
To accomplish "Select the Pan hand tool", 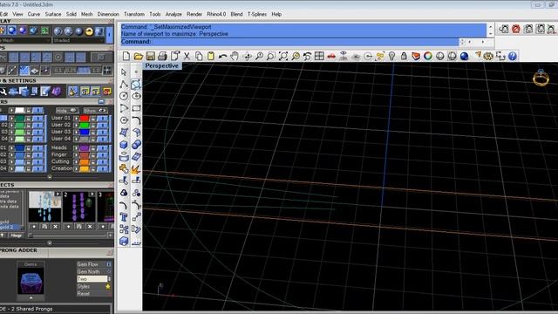I will click(235, 56).
